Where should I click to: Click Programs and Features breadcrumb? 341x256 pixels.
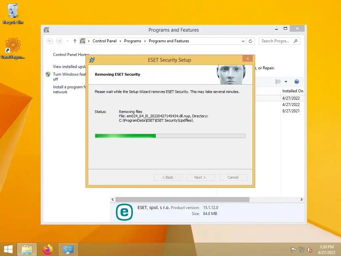(169, 41)
